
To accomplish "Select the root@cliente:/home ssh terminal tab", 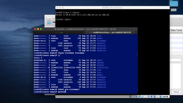I will pos(110,32).
